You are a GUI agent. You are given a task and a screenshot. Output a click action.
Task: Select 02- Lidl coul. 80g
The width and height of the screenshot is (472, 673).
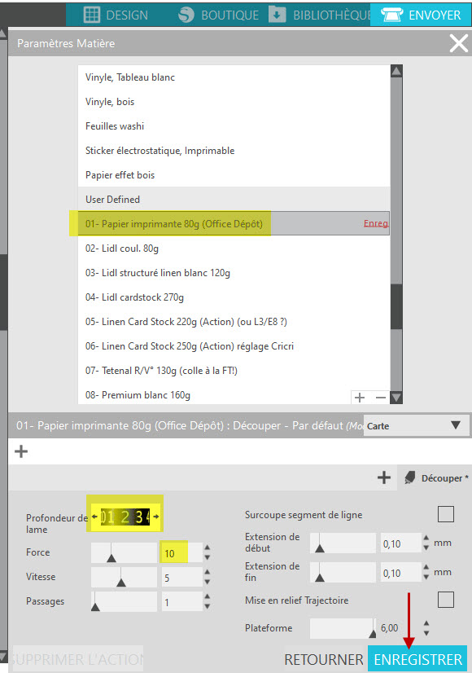[234, 248]
